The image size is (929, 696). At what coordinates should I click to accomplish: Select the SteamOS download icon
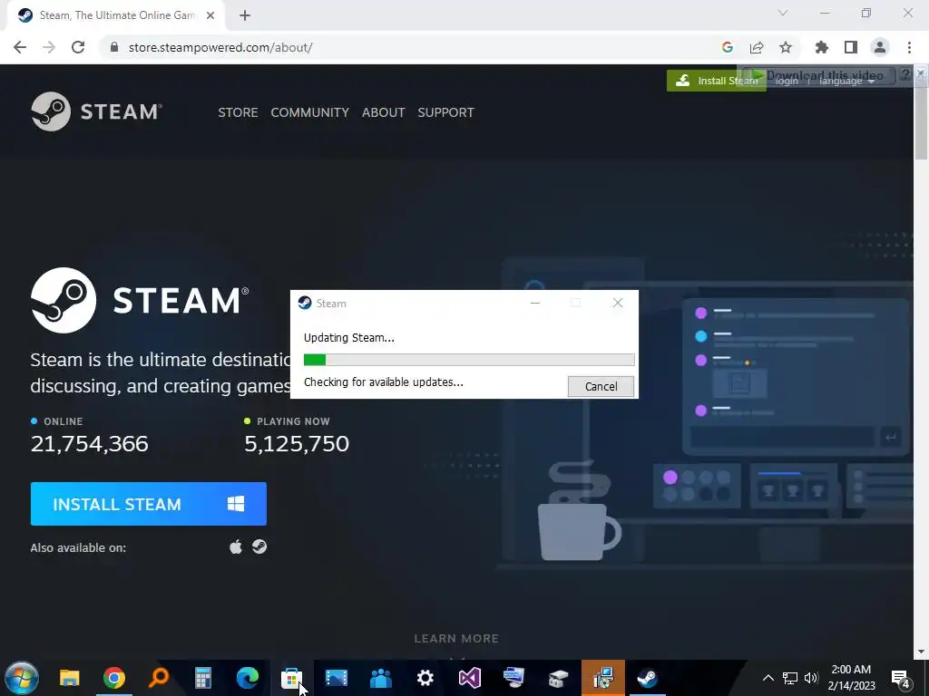[259, 546]
